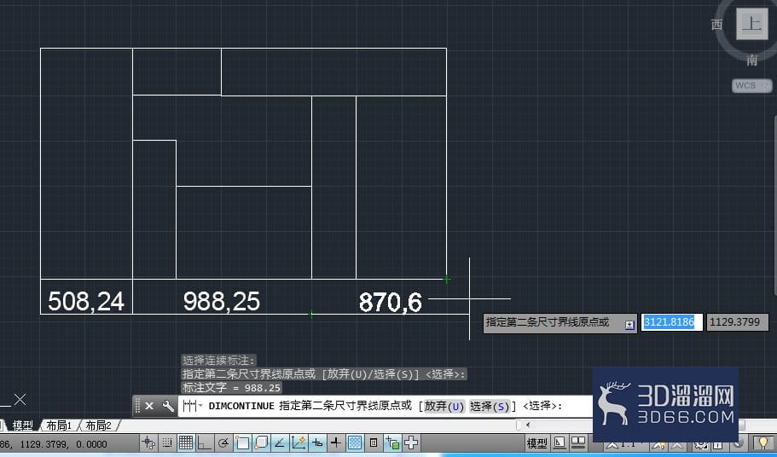The width and height of the screenshot is (777, 457).
Task: Click ViewCube 南 compass direction
Action: point(751,60)
